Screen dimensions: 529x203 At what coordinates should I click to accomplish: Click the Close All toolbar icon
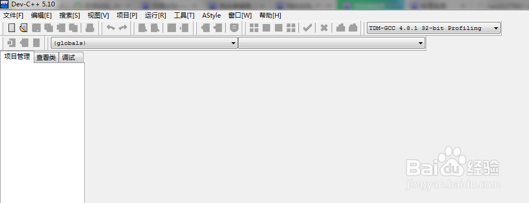73,28
